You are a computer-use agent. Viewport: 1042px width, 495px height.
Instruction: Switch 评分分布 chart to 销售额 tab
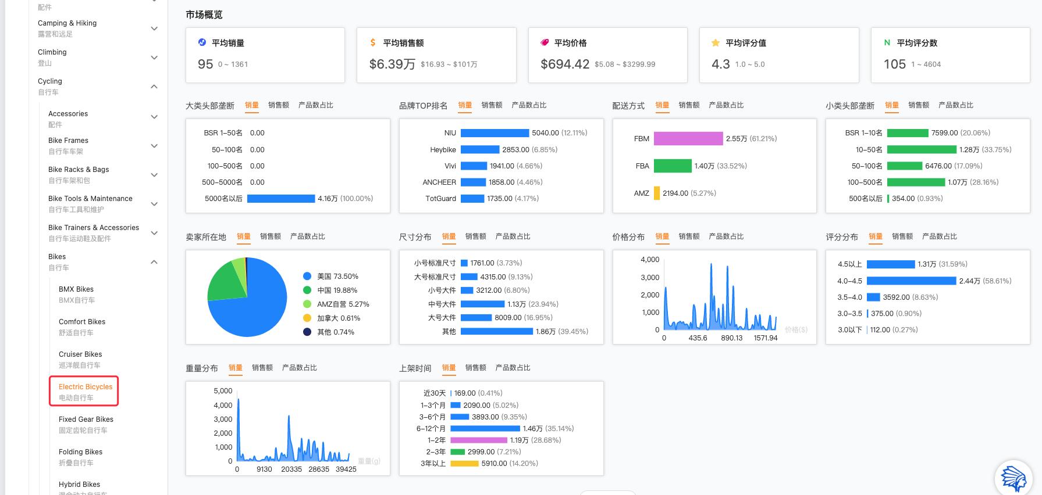[902, 236]
